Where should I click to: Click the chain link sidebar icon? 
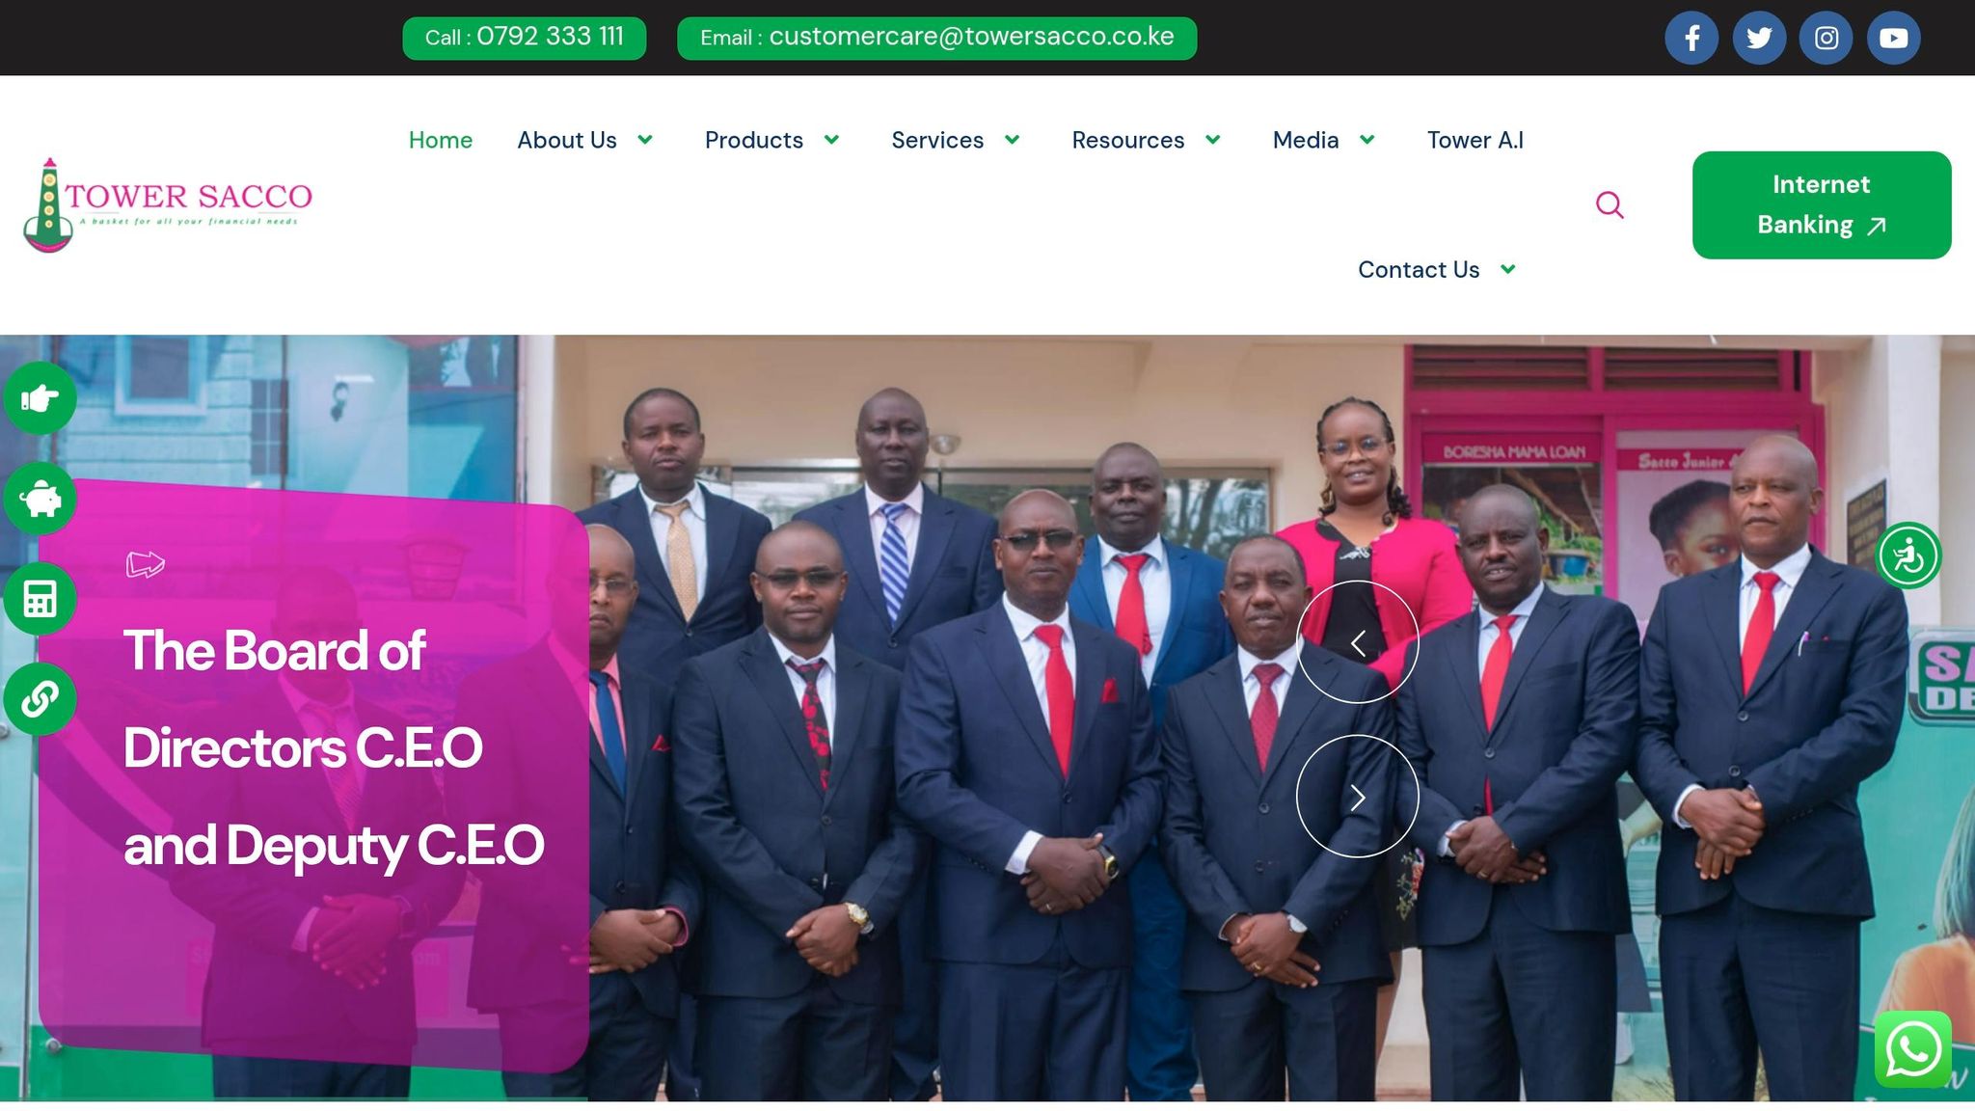[x=40, y=699]
